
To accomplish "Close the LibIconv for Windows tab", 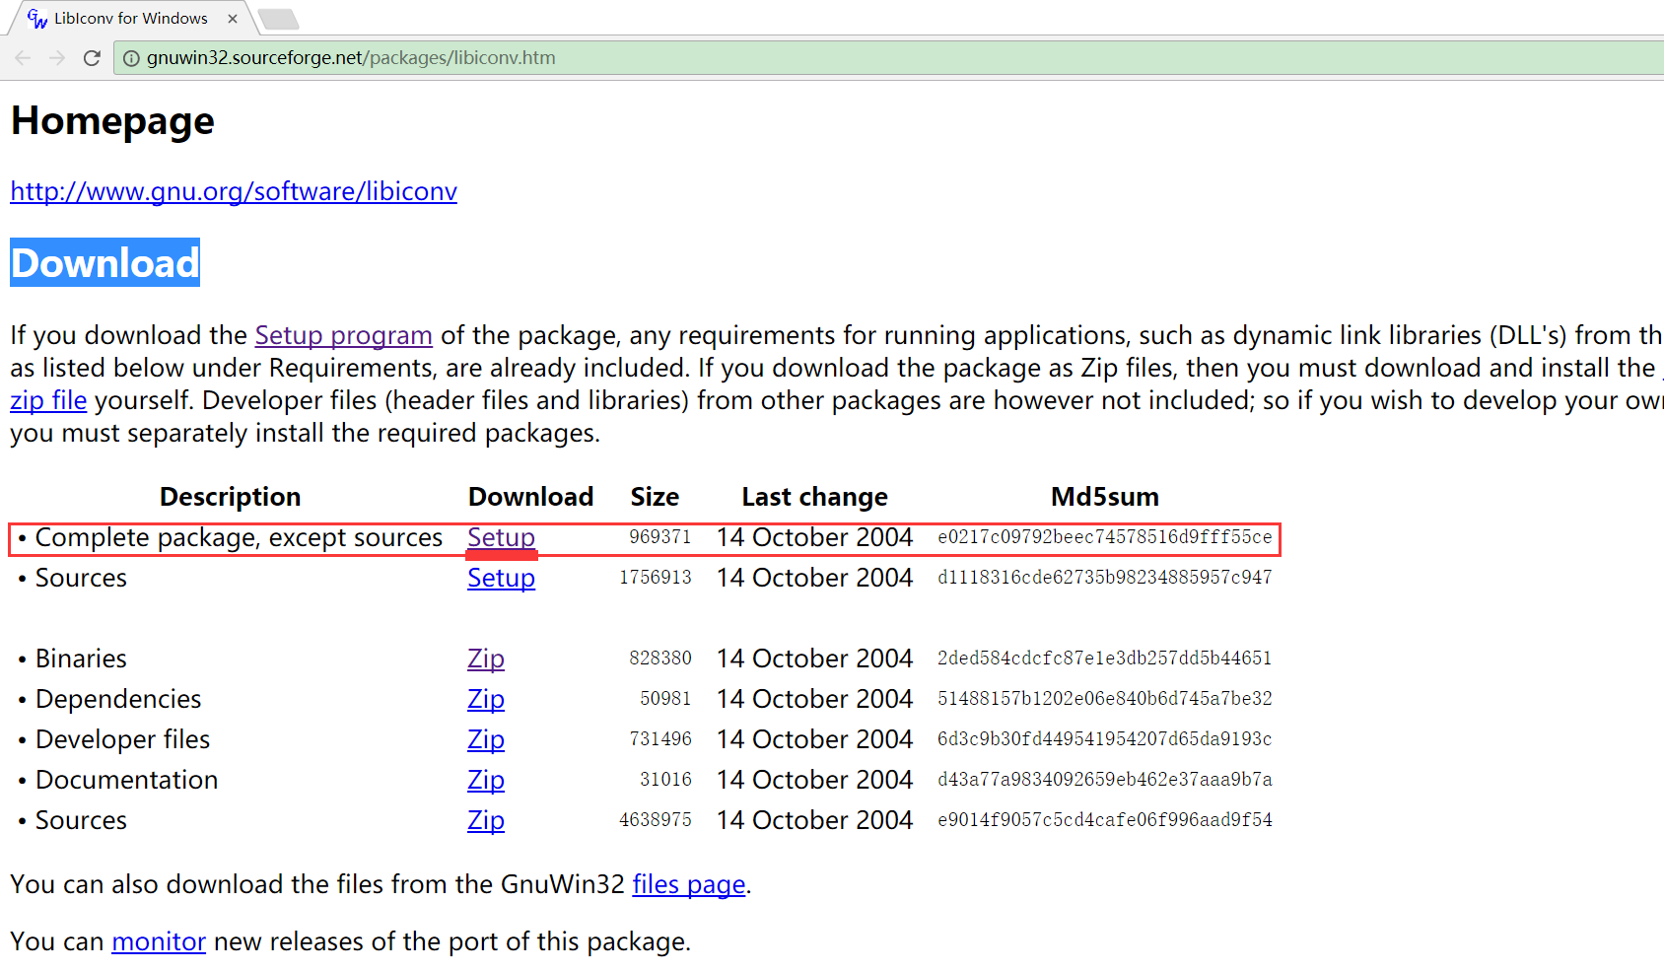I will coord(233,19).
